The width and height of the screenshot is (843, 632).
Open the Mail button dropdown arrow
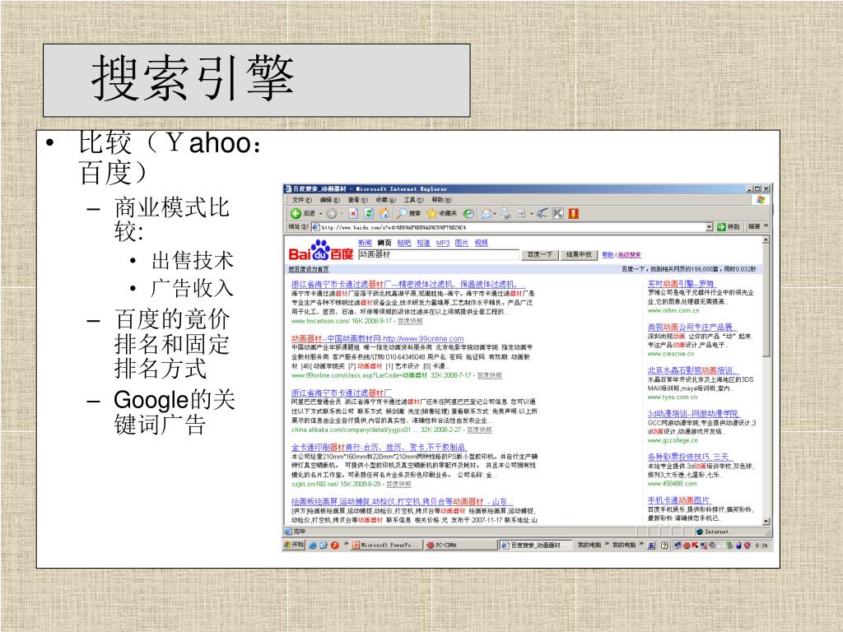(x=495, y=213)
